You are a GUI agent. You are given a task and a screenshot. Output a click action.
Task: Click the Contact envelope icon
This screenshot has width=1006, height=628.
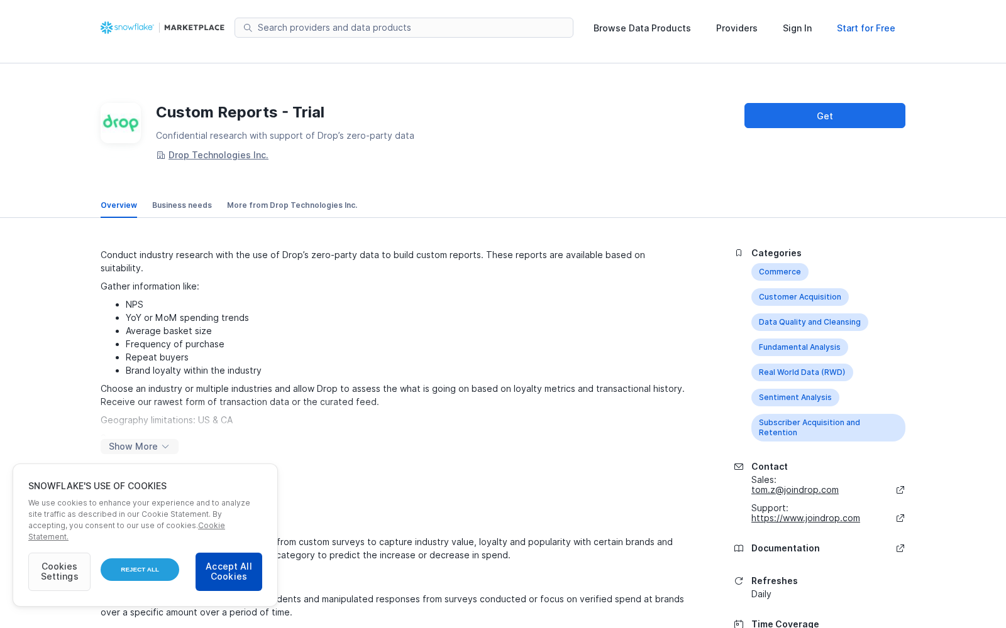739,467
